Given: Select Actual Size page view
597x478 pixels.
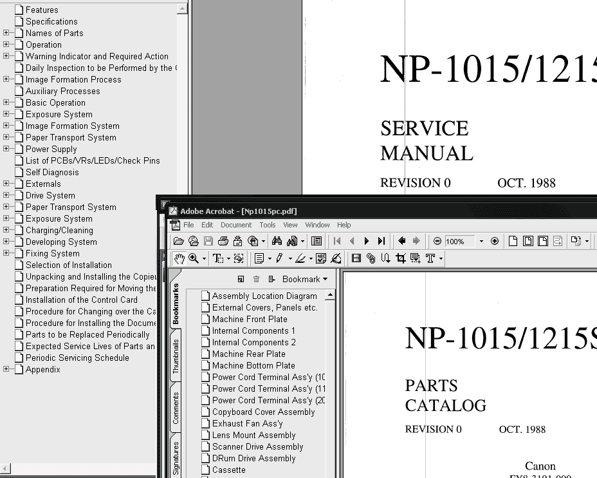Looking at the screenshot, I should (513, 241).
